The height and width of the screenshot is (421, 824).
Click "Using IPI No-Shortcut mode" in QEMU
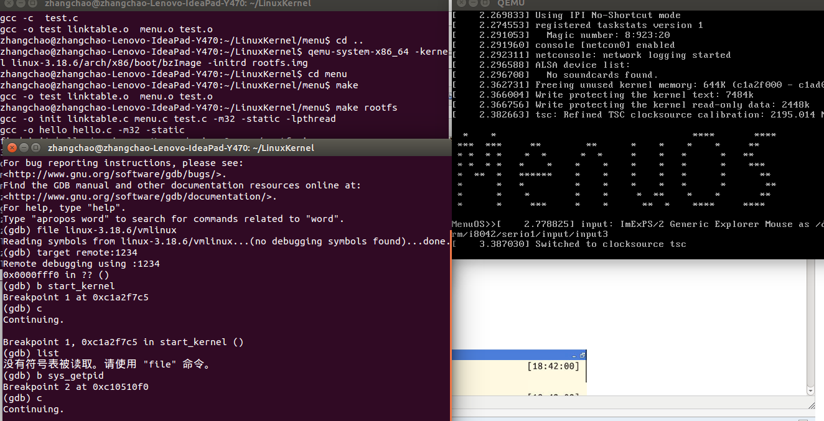click(x=608, y=16)
